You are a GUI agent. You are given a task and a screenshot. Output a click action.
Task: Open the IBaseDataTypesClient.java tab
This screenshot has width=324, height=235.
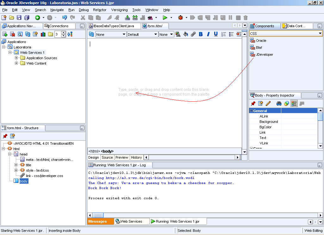tap(114, 26)
